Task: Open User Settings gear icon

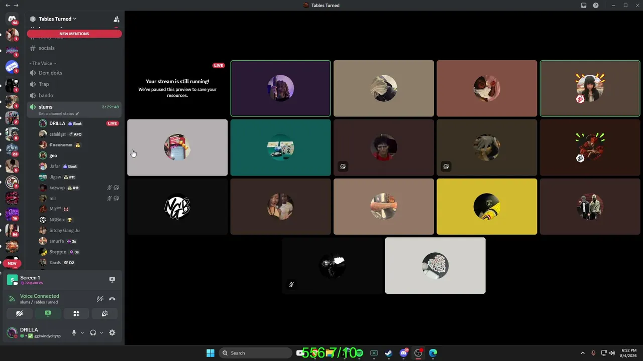Action: click(112, 332)
